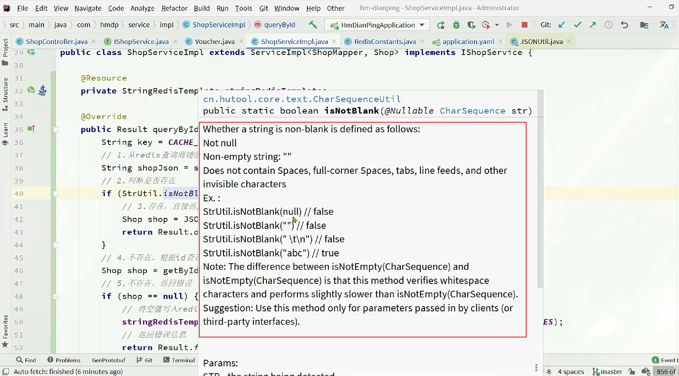Click the documentation popup's vertical scrollbar

[540, 190]
